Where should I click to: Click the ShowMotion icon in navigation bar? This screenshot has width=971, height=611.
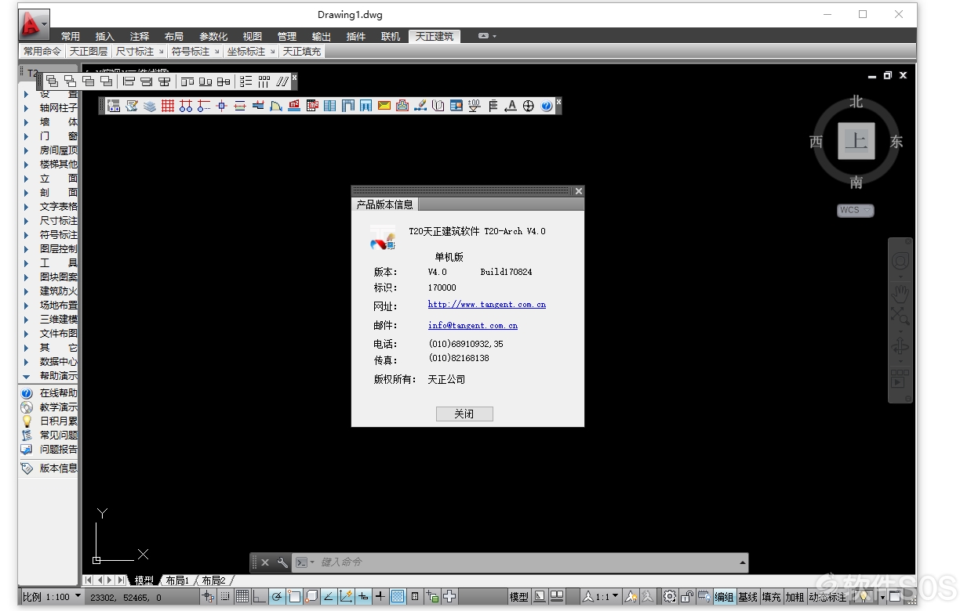click(x=900, y=378)
